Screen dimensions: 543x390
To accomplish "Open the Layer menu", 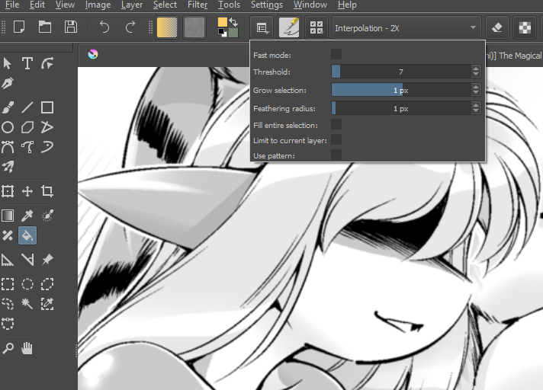I will point(131,5).
